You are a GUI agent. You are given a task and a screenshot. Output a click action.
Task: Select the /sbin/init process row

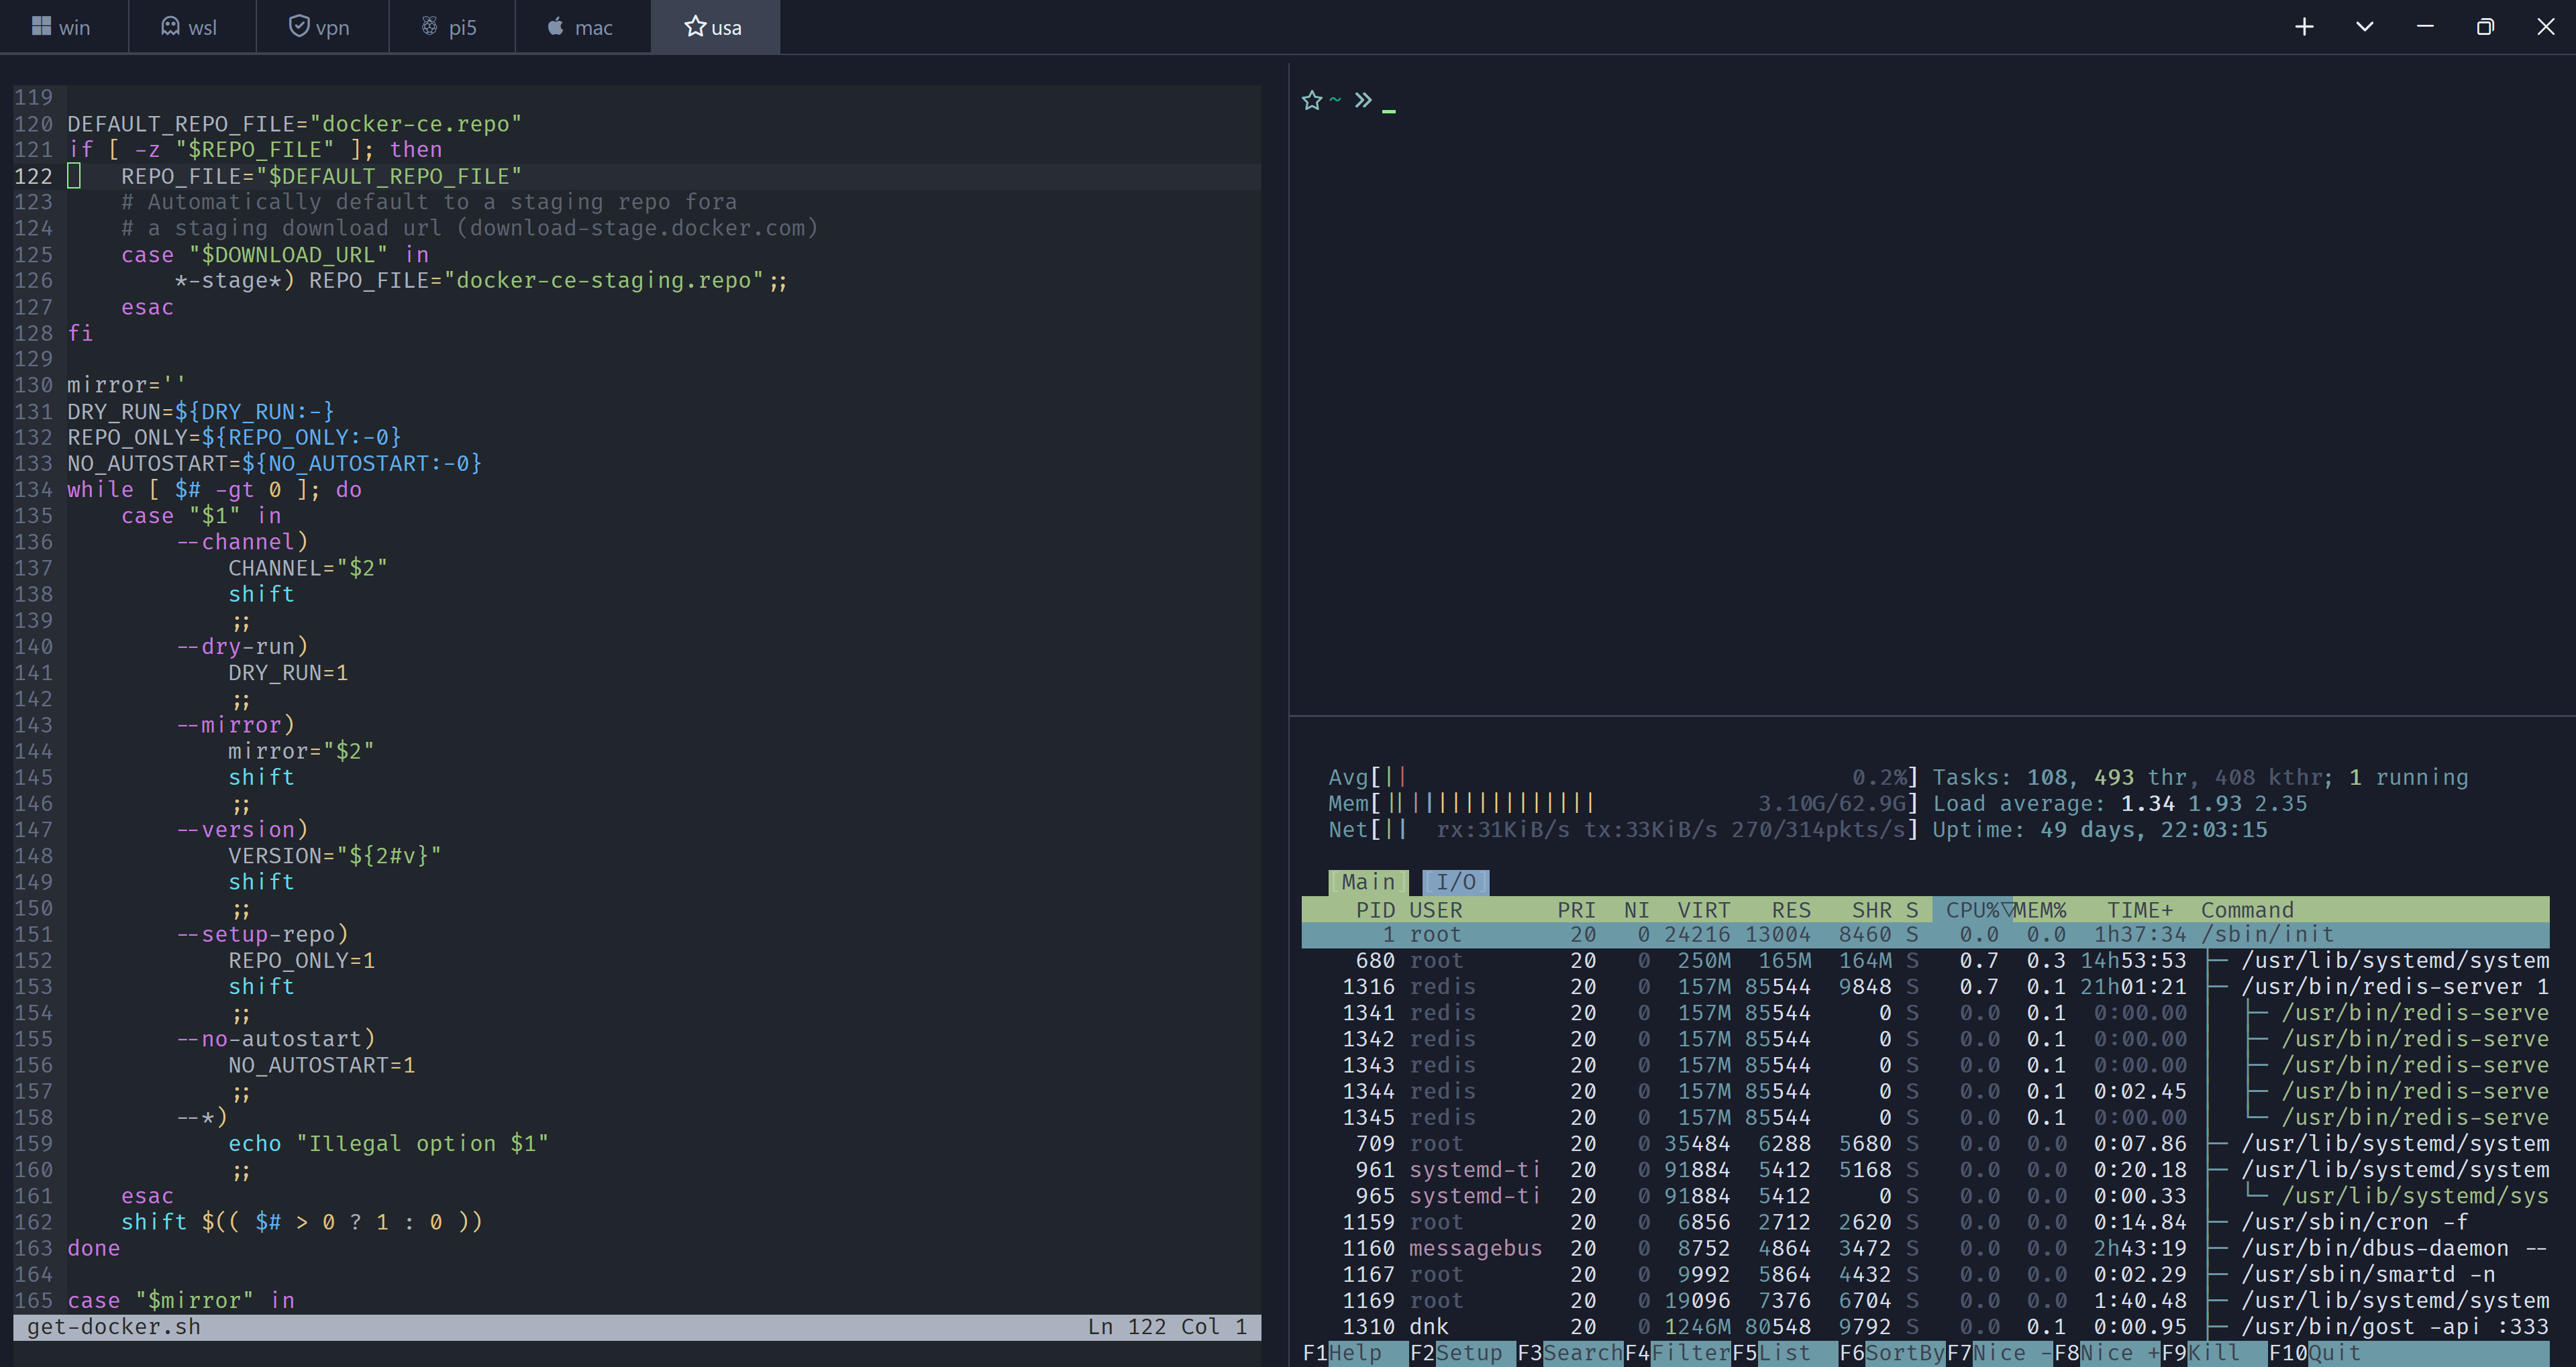[1925, 934]
